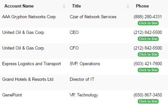The image size is (168, 106).
Task: Select the Czar of Network Services title
Action: tap(93, 17)
